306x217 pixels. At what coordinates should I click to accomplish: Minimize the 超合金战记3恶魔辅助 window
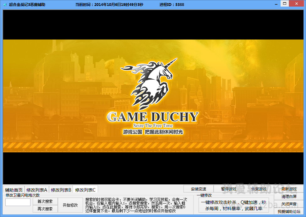pos(276,4)
